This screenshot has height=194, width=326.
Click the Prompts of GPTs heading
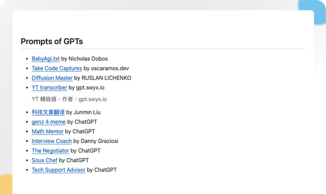pyautogui.click(x=52, y=41)
